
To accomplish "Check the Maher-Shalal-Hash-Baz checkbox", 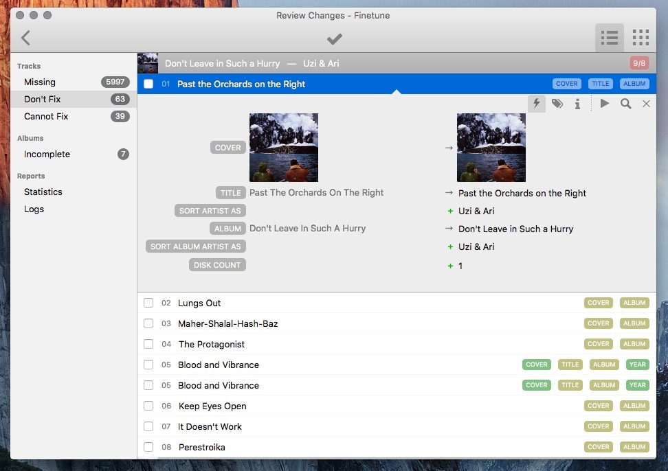I will pos(148,323).
